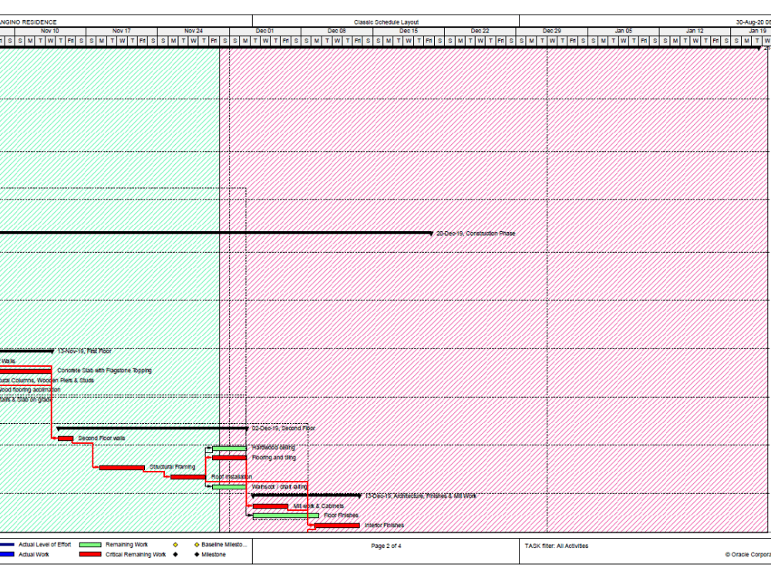Viewport: 771px width, 578px height.
Task: Click the 'Flooring and tiling' label
Action: pos(274,458)
